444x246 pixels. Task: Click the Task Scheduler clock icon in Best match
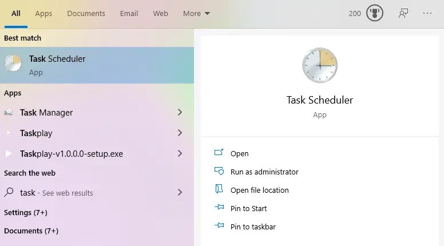(x=13, y=64)
